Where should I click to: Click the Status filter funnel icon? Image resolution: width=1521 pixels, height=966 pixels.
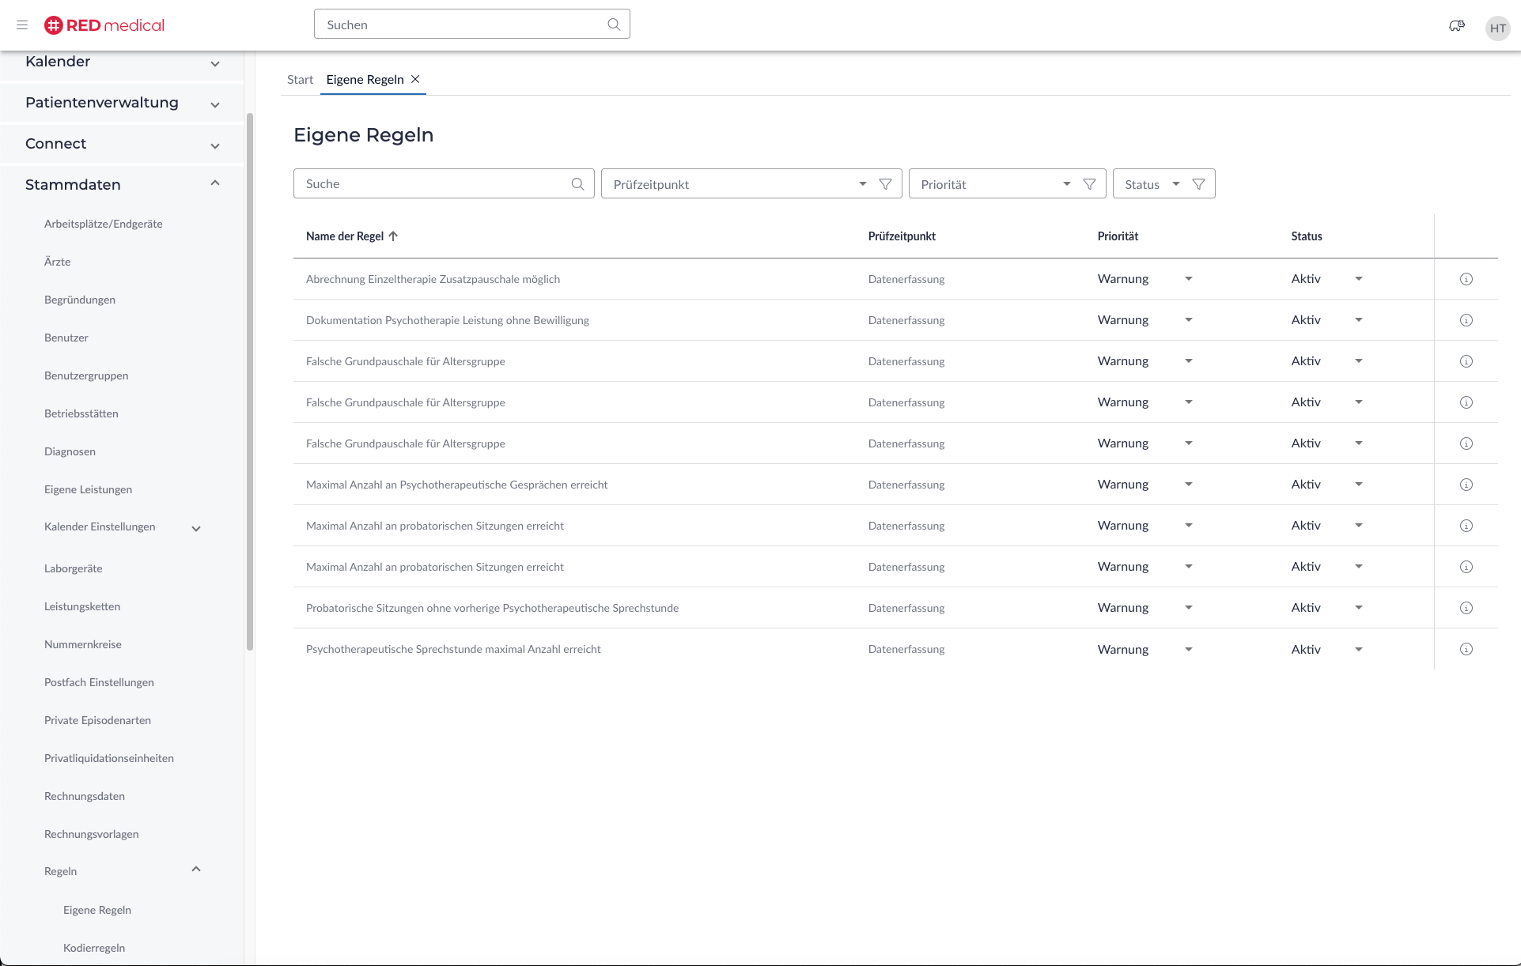(1198, 184)
